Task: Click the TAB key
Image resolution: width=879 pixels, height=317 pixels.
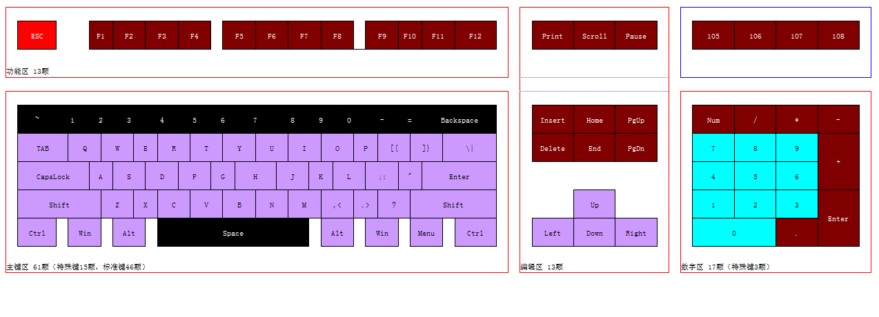Action: click(43, 148)
